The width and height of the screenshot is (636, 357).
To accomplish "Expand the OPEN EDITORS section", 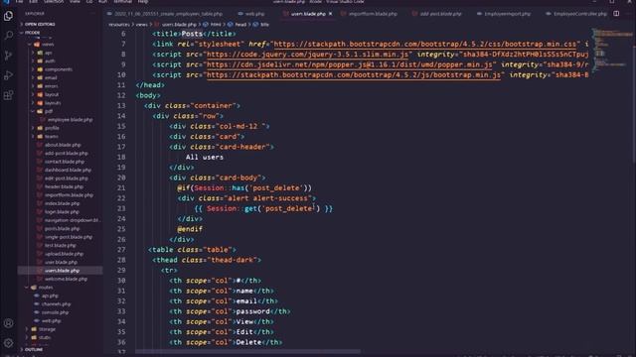I will [40, 24].
